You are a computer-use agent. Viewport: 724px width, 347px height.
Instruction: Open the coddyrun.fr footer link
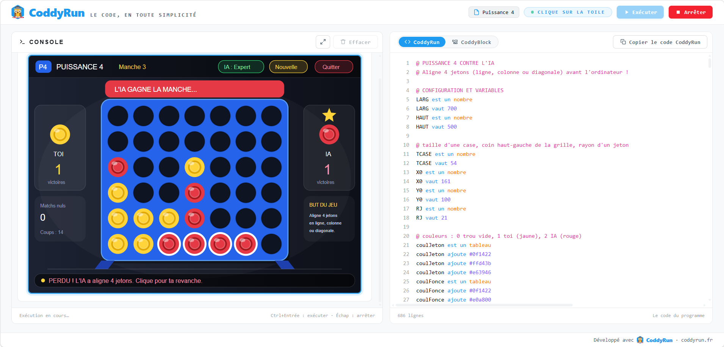[x=697, y=340]
